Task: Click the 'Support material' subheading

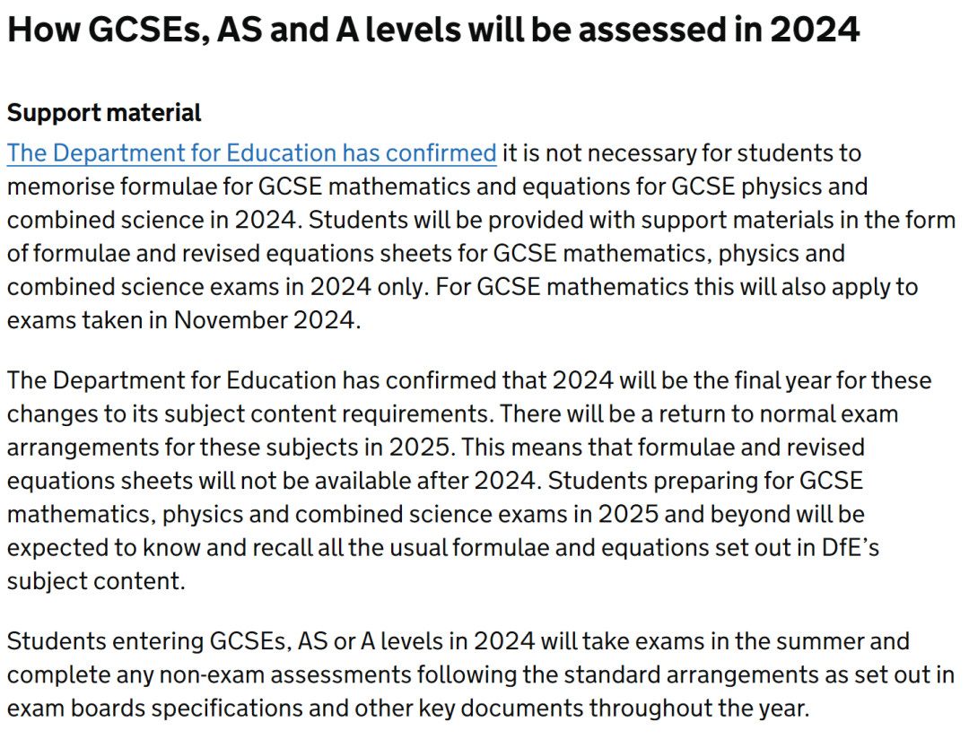Action: [x=104, y=113]
